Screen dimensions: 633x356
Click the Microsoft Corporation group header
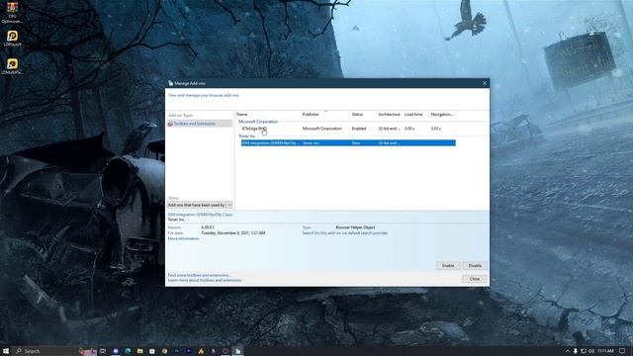point(258,122)
